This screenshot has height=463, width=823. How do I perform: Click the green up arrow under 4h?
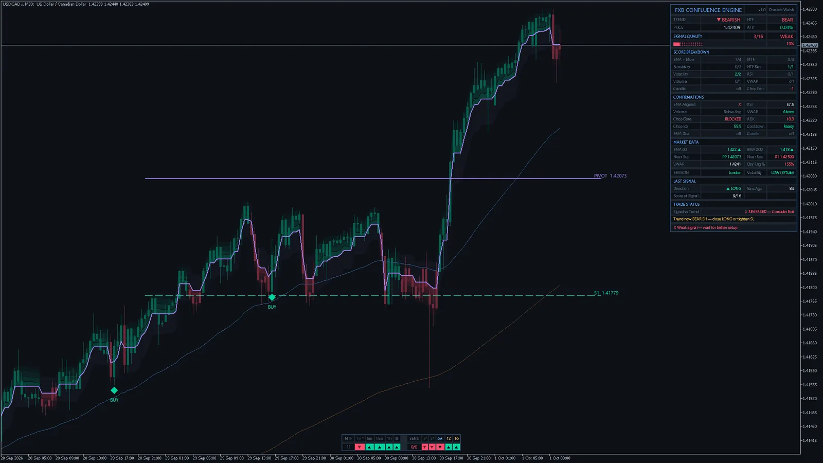397,447
